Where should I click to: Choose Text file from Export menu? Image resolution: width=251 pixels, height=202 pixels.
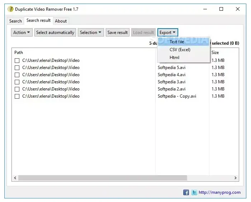point(177,42)
